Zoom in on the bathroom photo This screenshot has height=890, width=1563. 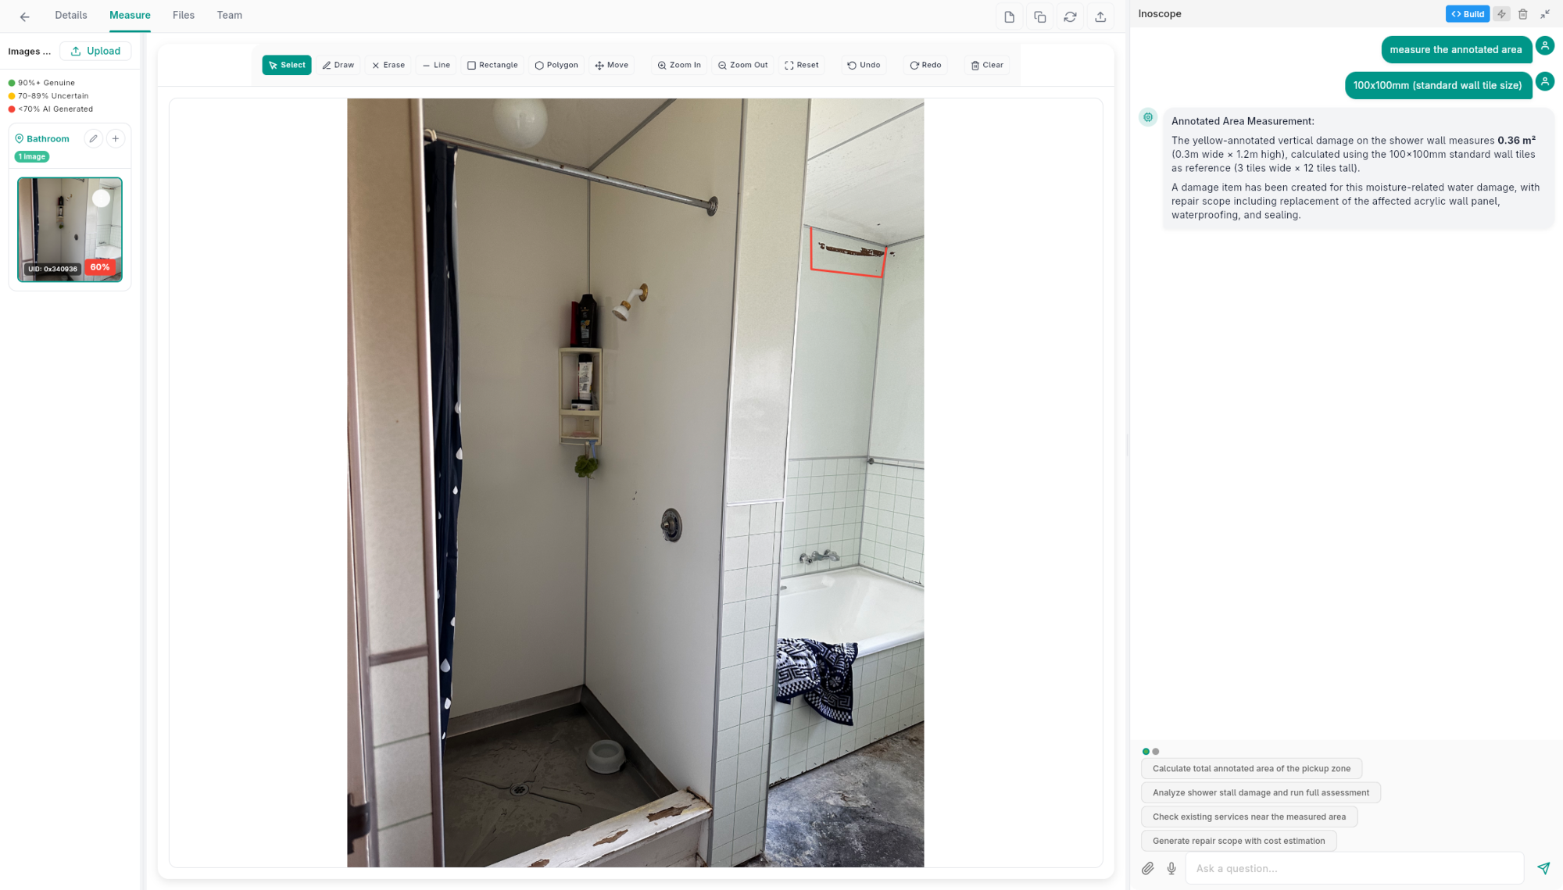(678, 65)
